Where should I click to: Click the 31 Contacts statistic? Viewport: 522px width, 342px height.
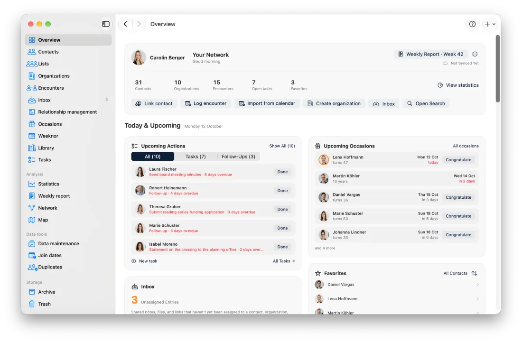tap(143, 85)
